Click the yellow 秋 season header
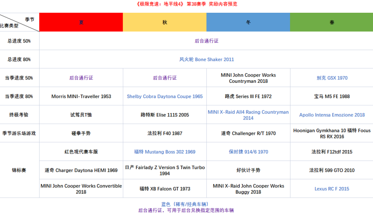 (x=165, y=22)
